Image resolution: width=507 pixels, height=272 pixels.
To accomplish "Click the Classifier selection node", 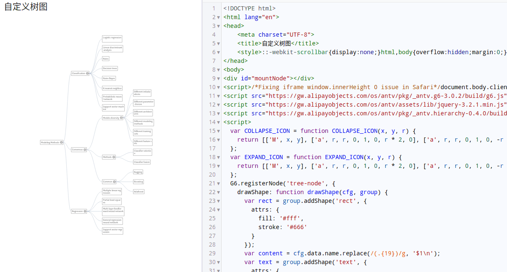I will tap(143, 152).
